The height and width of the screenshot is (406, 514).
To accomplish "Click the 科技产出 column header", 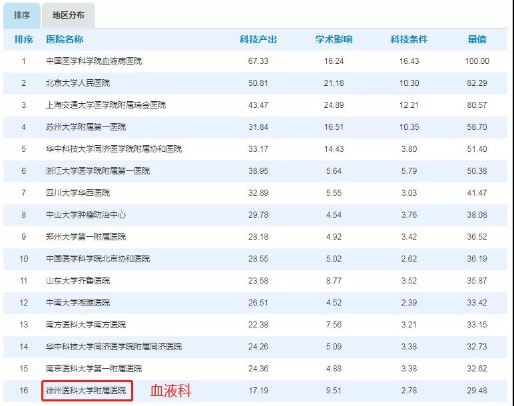I will [x=258, y=39].
